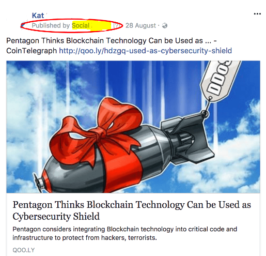The image size is (266, 256).
Task: Open Kat's profile name link
Action: pos(38,16)
